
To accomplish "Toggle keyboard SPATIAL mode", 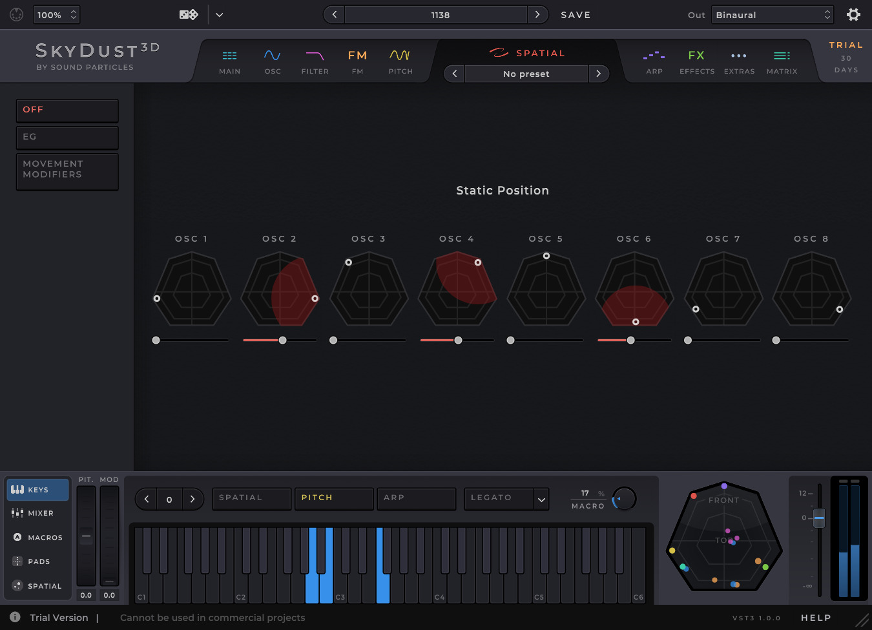I will point(251,498).
